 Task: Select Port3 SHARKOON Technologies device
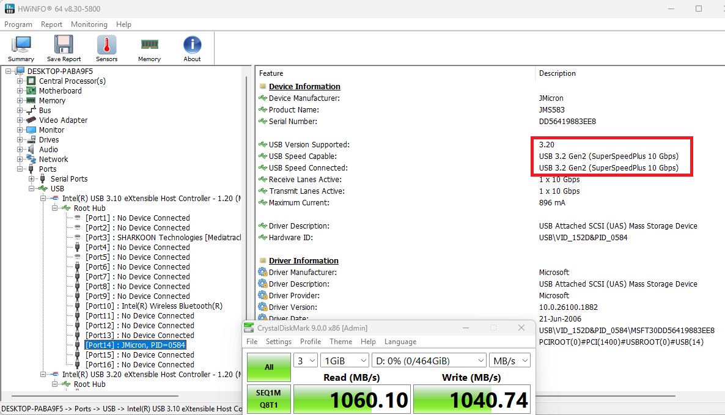(163, 238)
